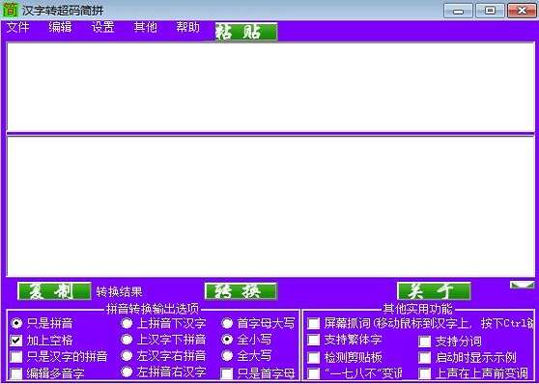This screenshot has height=384, width=539.
Task: Click the app icon in title bar
Action: 10,10
